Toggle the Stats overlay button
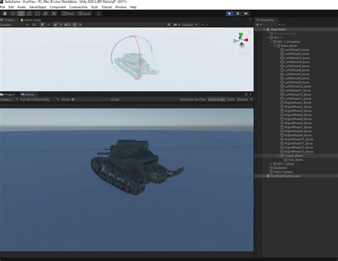The height and width of the screenshot is (261, 338). pyautogui.click(x=230, y=99)
